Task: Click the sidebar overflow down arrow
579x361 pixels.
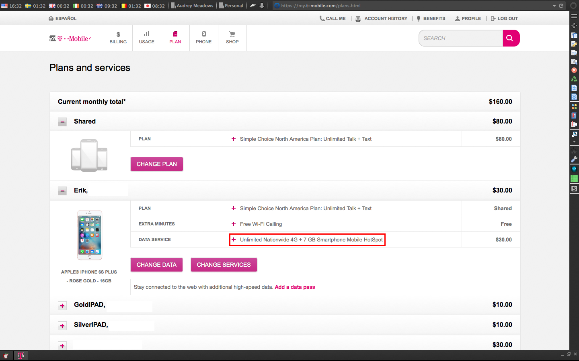Action: coord(574,142)
